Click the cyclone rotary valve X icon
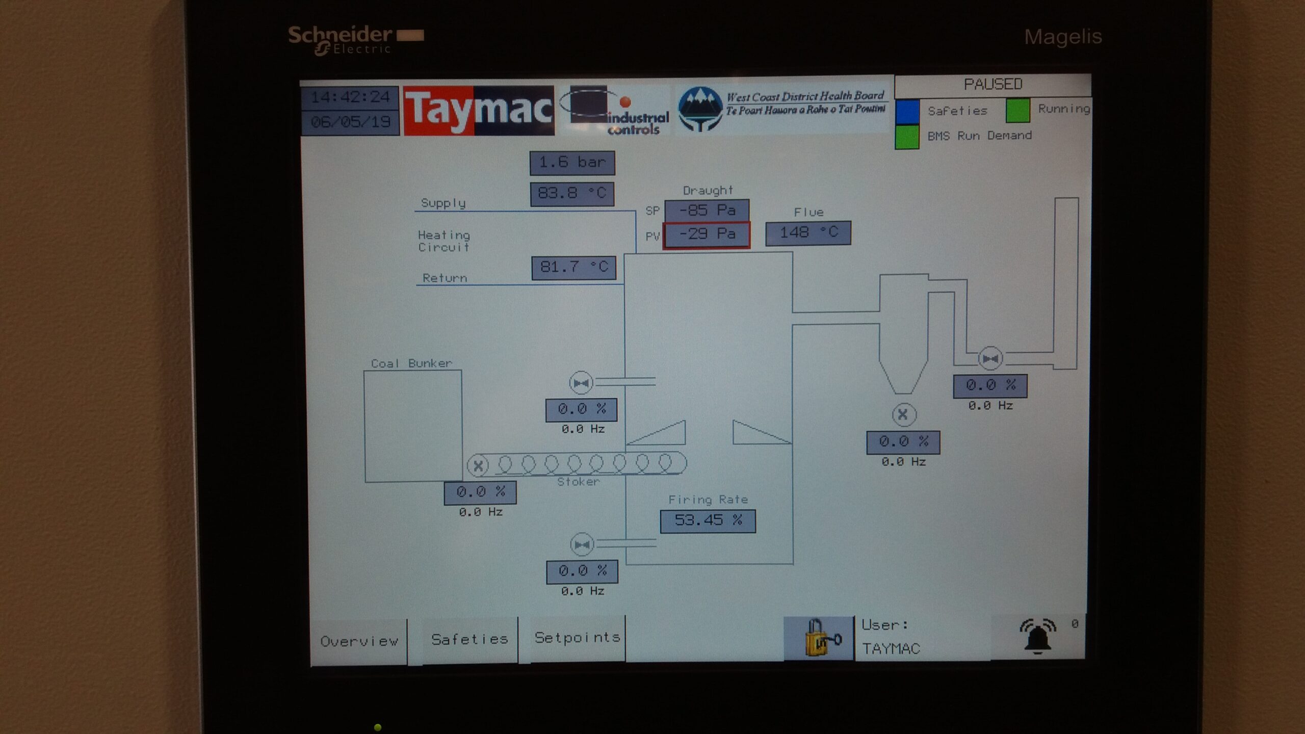Screen dimensions: 1305x734 pos(903,414)
